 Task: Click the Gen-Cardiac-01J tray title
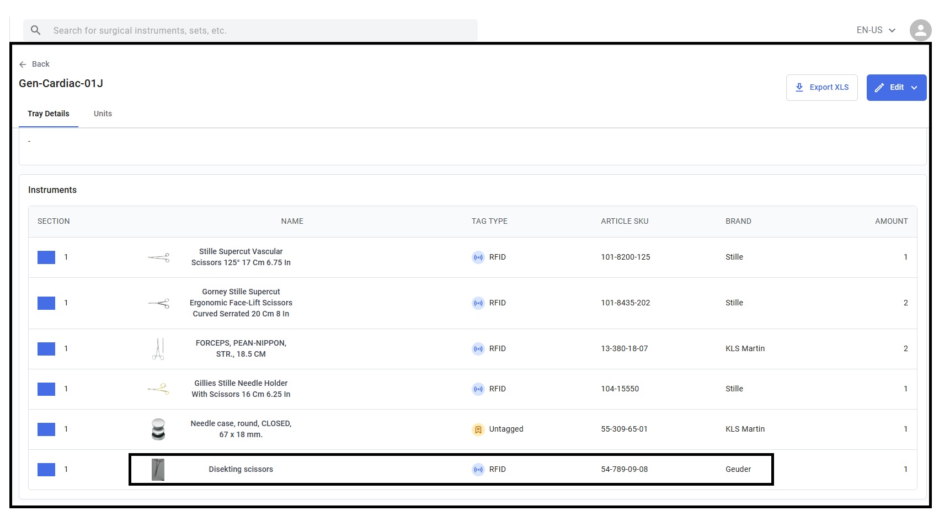[61, 83]
